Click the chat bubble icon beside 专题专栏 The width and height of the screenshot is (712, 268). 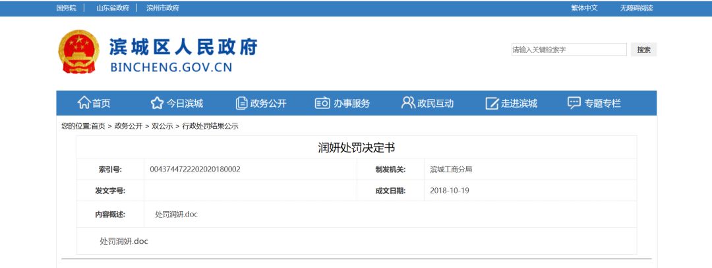574,103
